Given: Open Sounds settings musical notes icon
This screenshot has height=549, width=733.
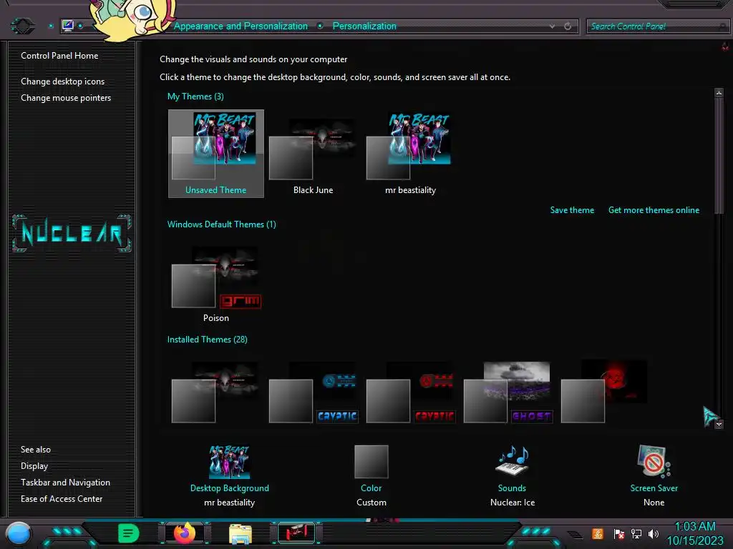Looking at the screenshot, I should pyautogui.click(x=513, y=461).
